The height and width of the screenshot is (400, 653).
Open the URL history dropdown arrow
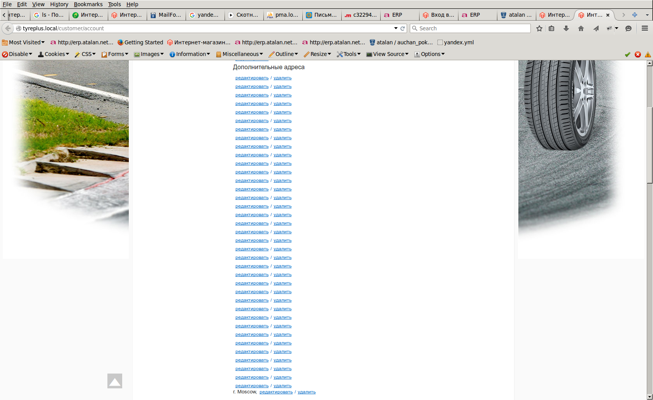pos(396,28)
